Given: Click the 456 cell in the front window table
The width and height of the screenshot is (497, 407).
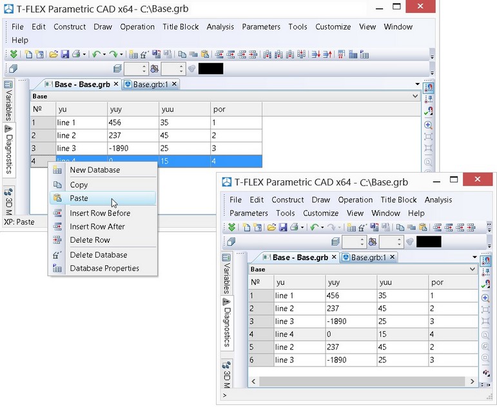Looking at the screenshot, I should [x=351, y=296].
